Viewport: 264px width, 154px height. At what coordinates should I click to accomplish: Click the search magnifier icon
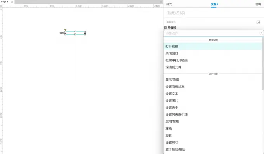click(261, 33)
